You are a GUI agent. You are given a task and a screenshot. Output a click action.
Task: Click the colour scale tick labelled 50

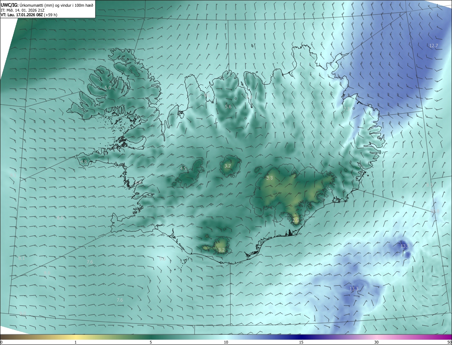point(449,342)
